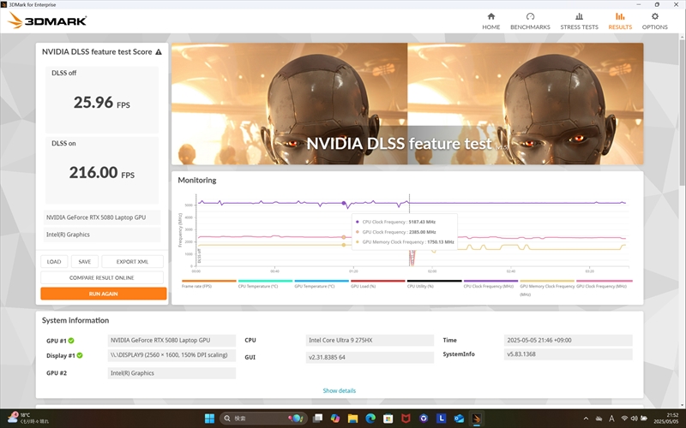Click the vertical scrollbar thumb
The height and width of the screenshot is (428, 686).
pos(682,111)
